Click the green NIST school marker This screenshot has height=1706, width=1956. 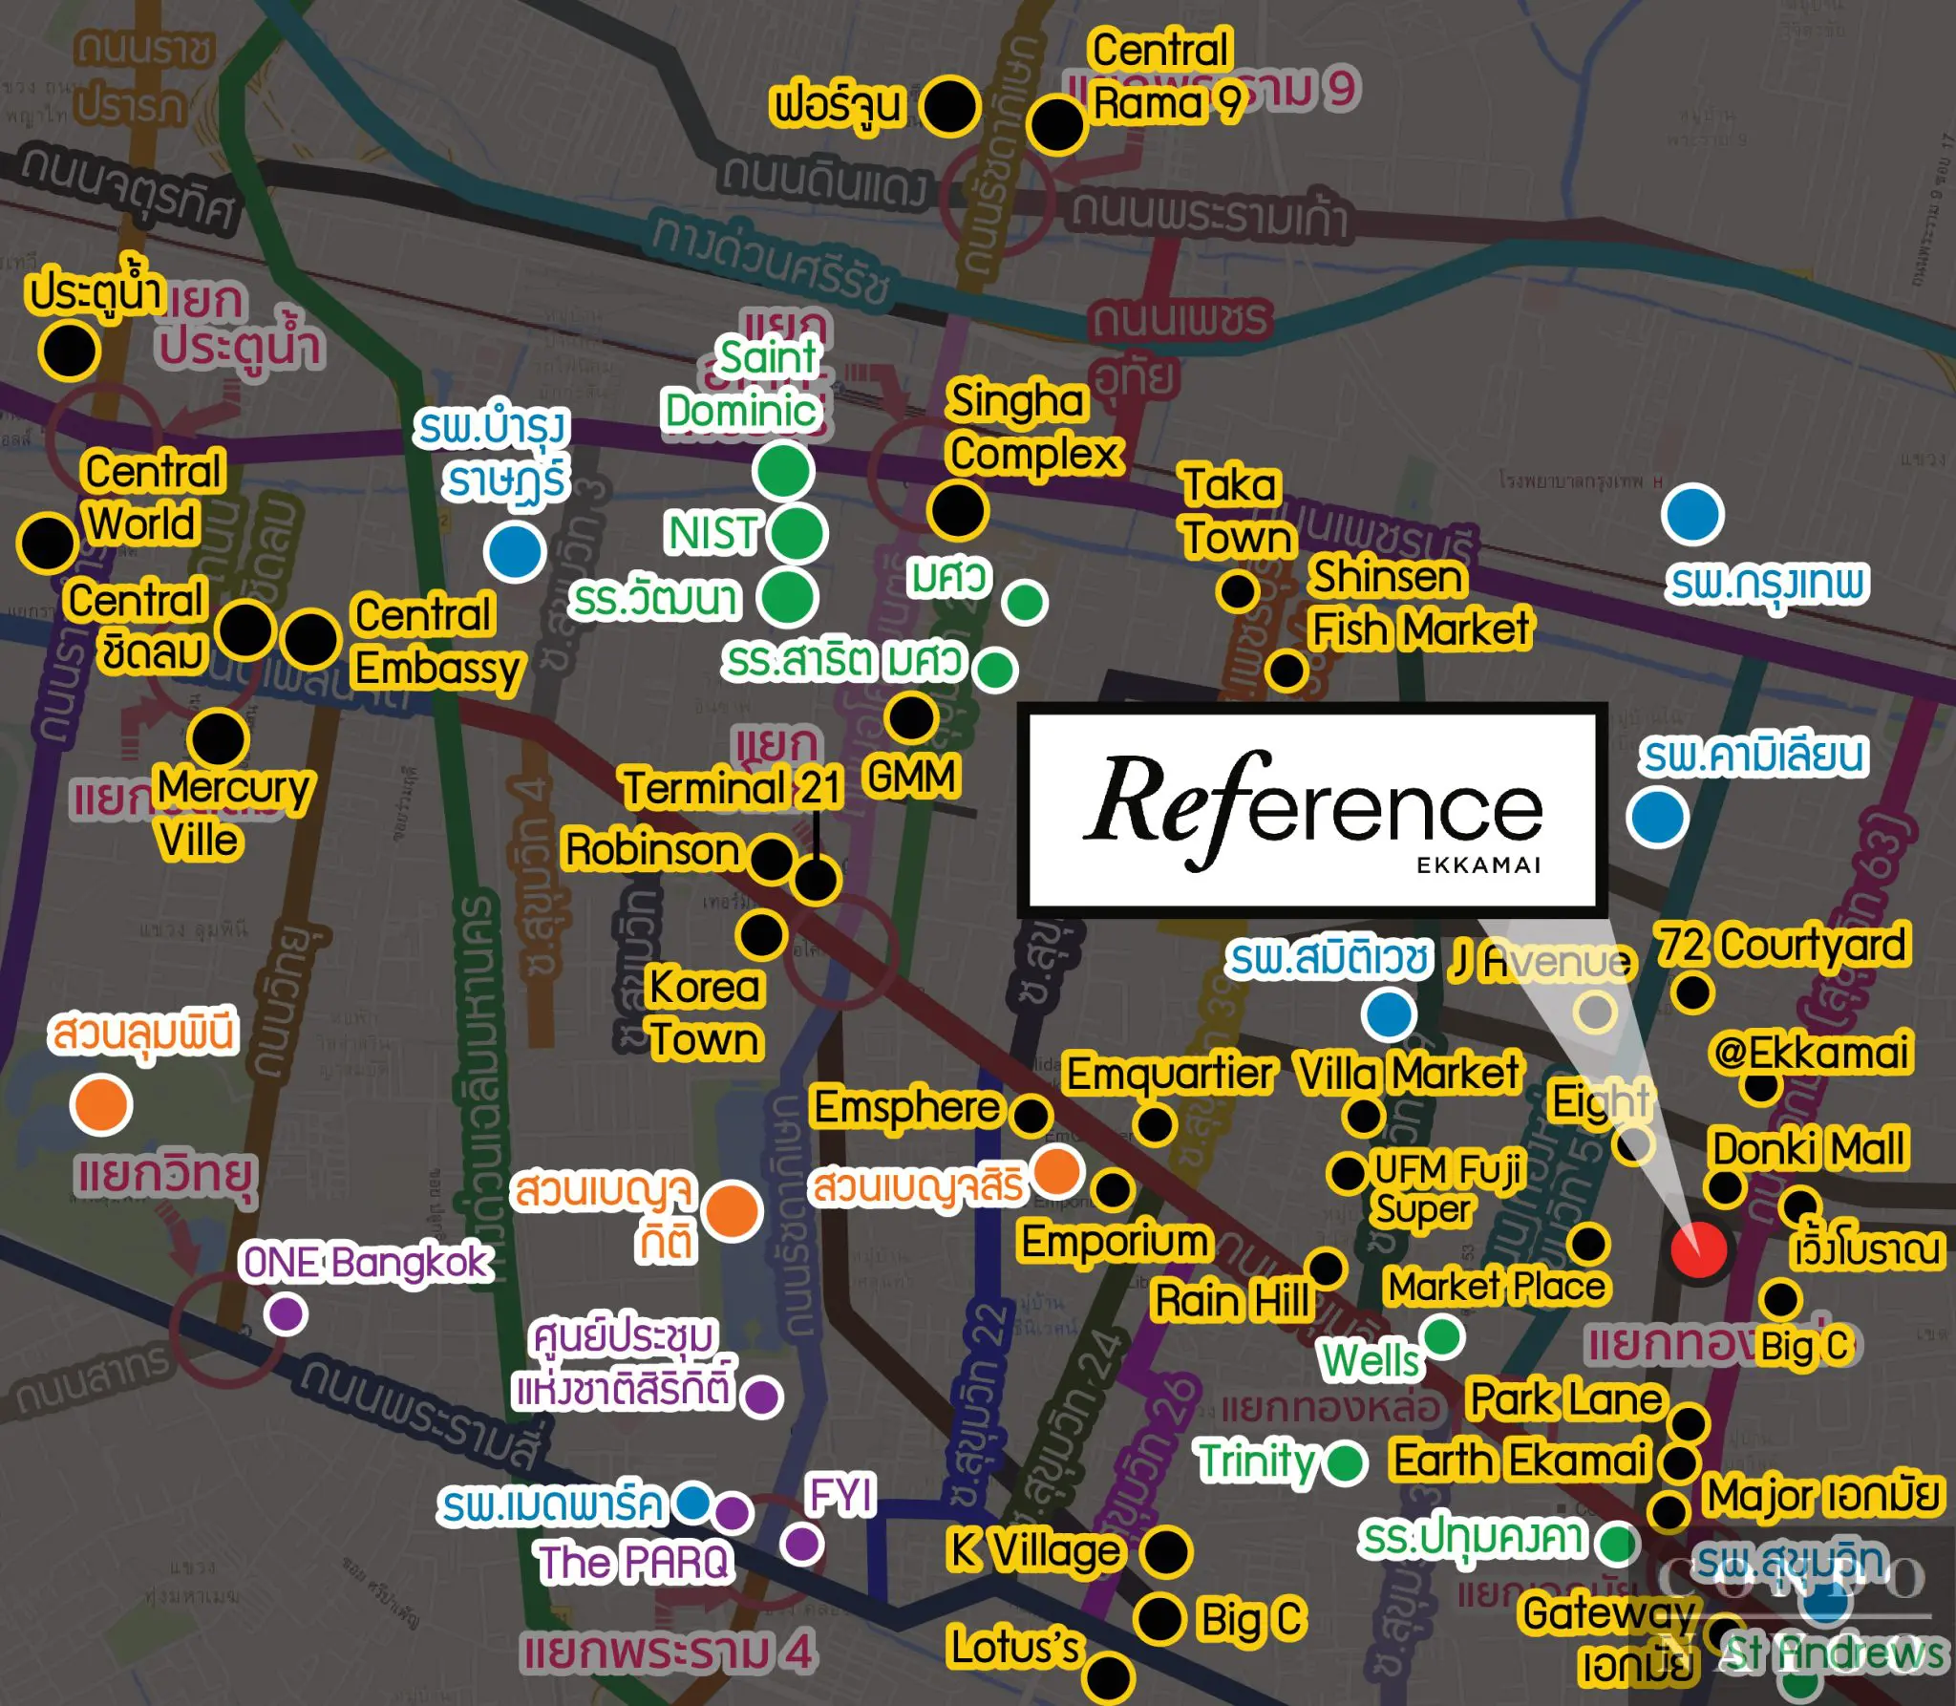click(797, 533)
